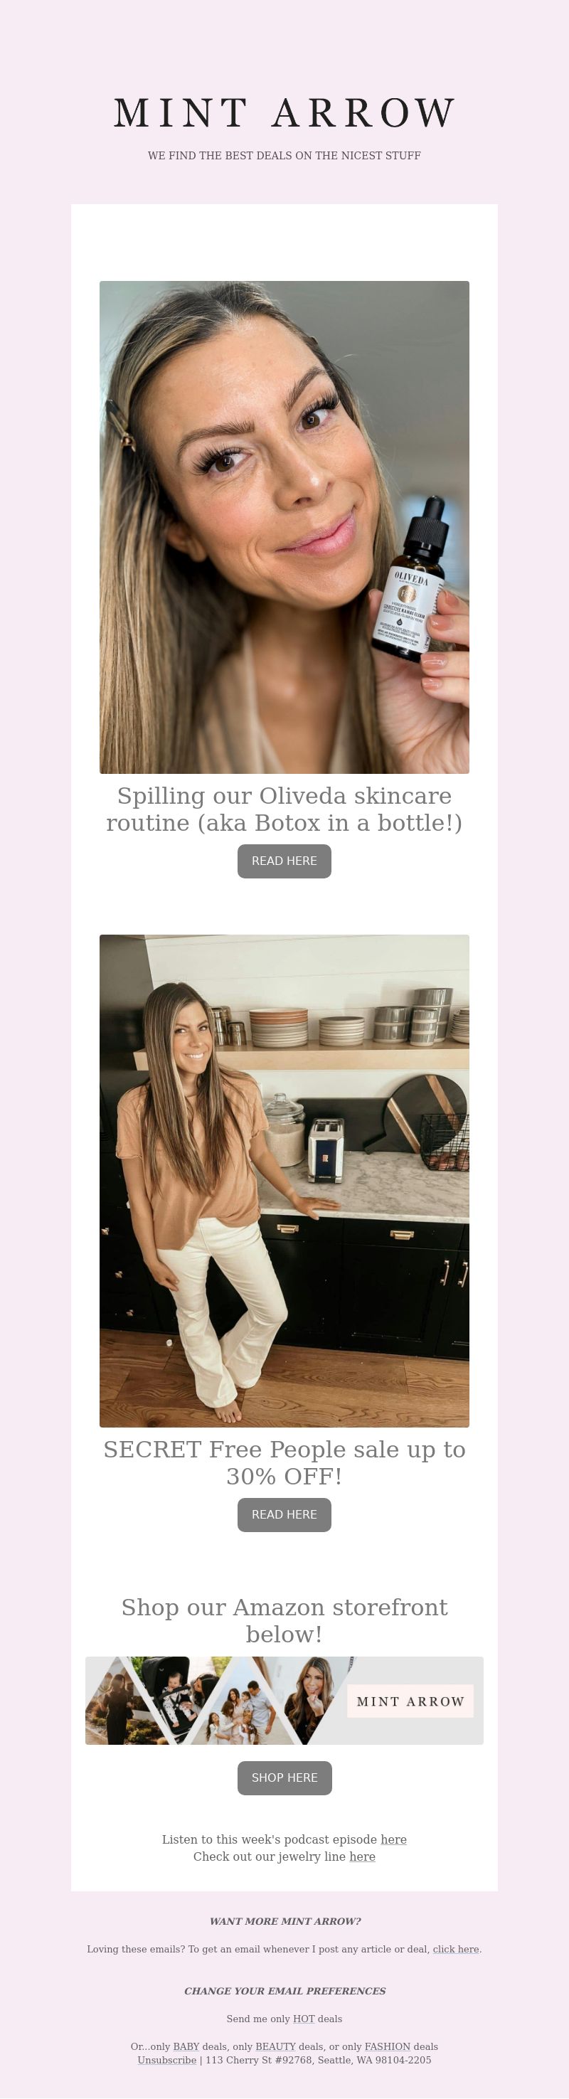Open the Oliveda skincare routine headline
Screen dimensions: 569x2099
tap(284, 809)
